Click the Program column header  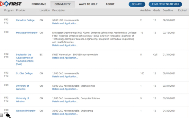[x=9, y=10]
